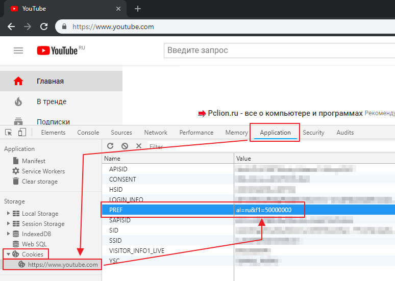Click the Manifest file icon
This screenshot has width=395, height=281.
tap(16, 161)
